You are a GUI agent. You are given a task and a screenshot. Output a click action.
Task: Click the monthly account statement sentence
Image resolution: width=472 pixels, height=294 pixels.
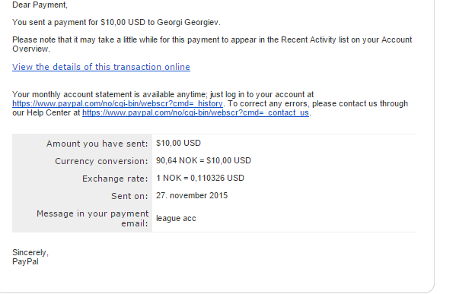(163, 95)
